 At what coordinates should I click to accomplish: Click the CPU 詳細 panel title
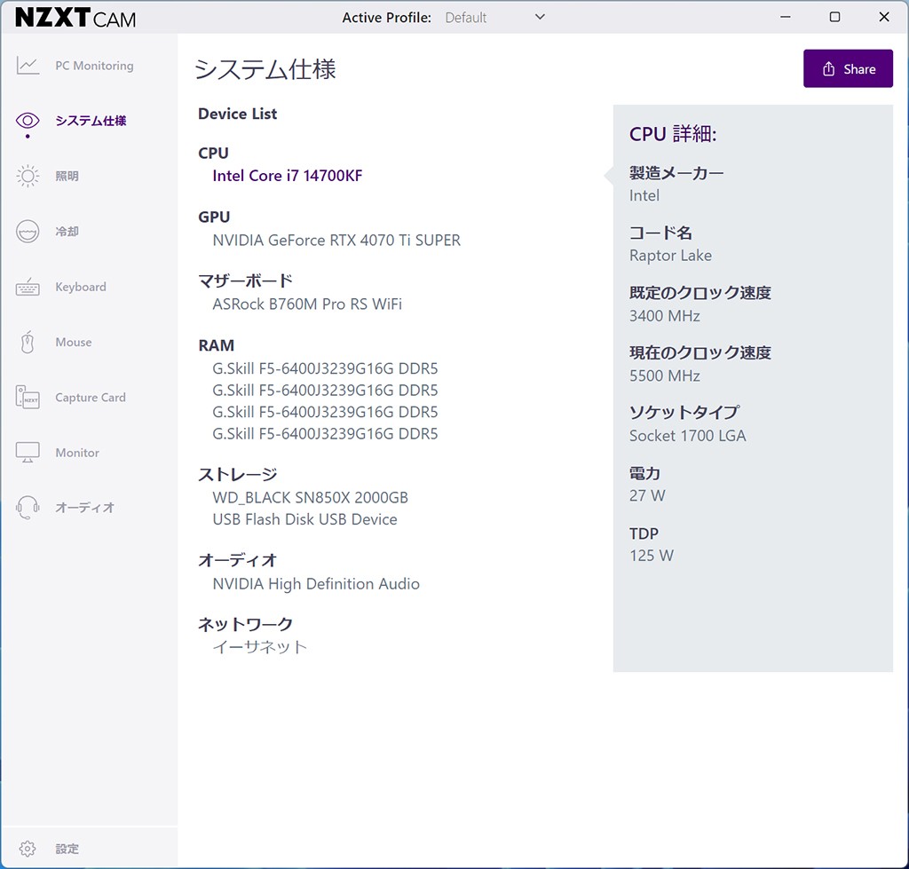click(673, 134)
